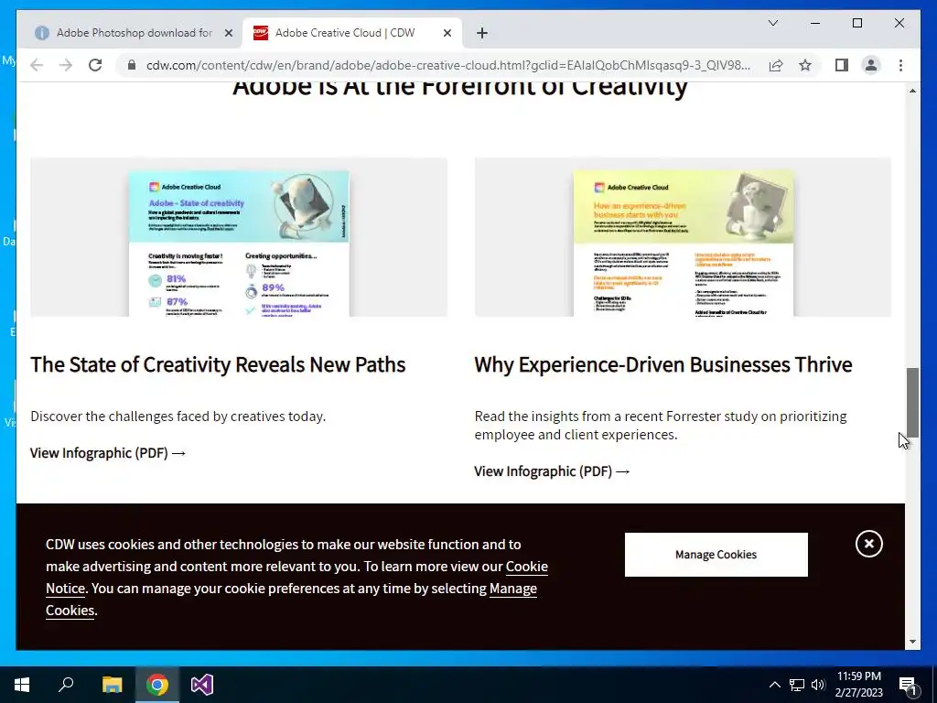The image size is (937, 703).
Task: Click 'The State of Creativity Reveals New Paths' heading
Action: (218, 364)
